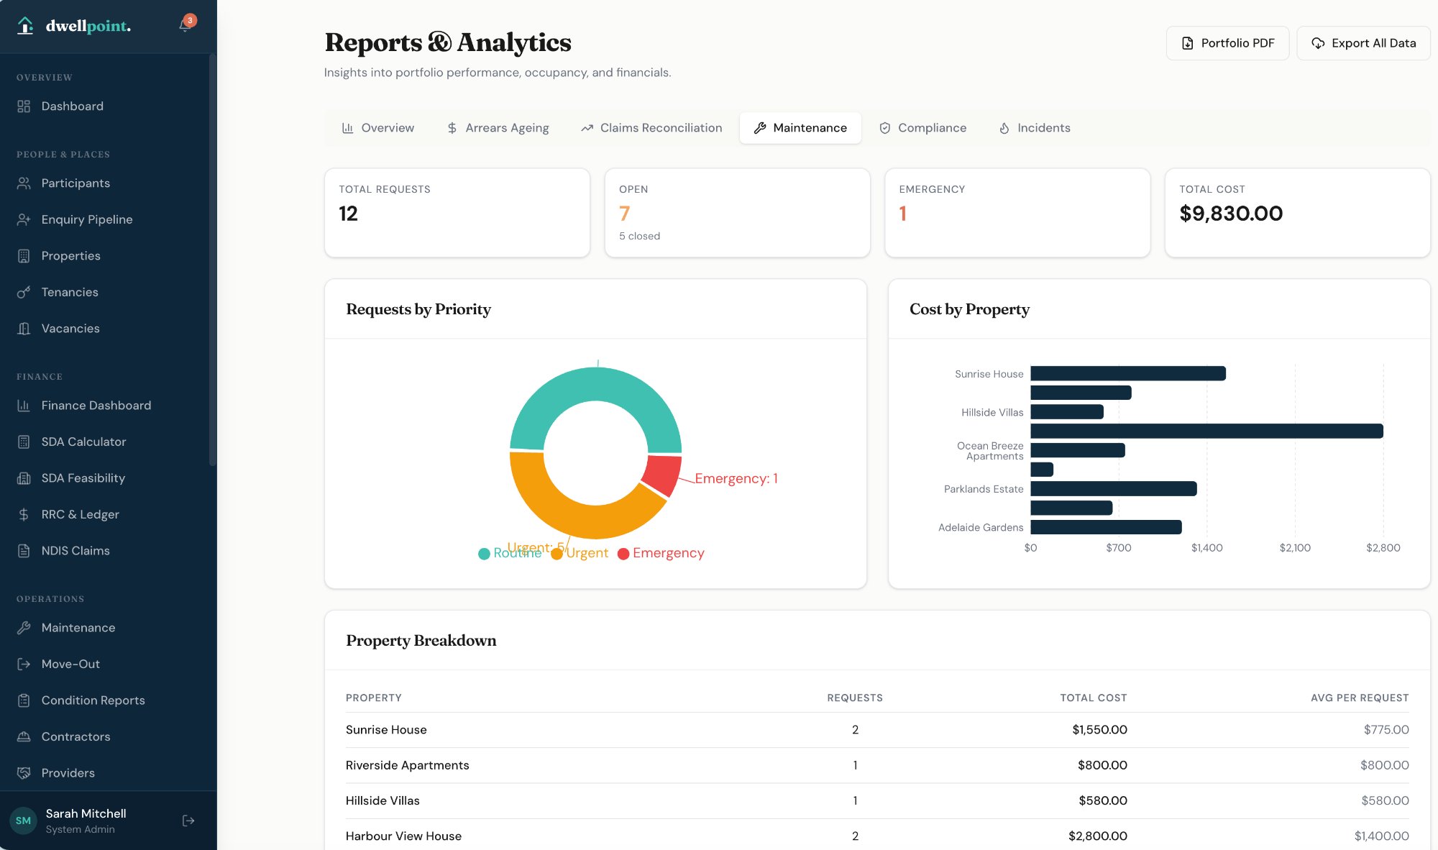
Task: Click the AVG PER REQUEST column header
Action: pyautogui.click(x=1360, y=698)
